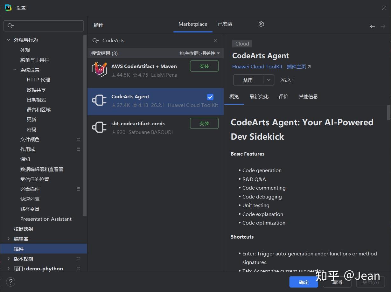Open the 排序依据 相关性 sort dropdown

pos(199,53)
